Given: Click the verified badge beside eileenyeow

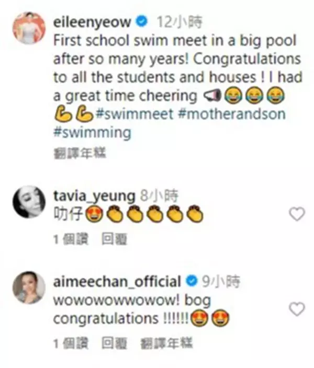Looking at the screenshot, I should pyautogui.click(x=142, y=21).
